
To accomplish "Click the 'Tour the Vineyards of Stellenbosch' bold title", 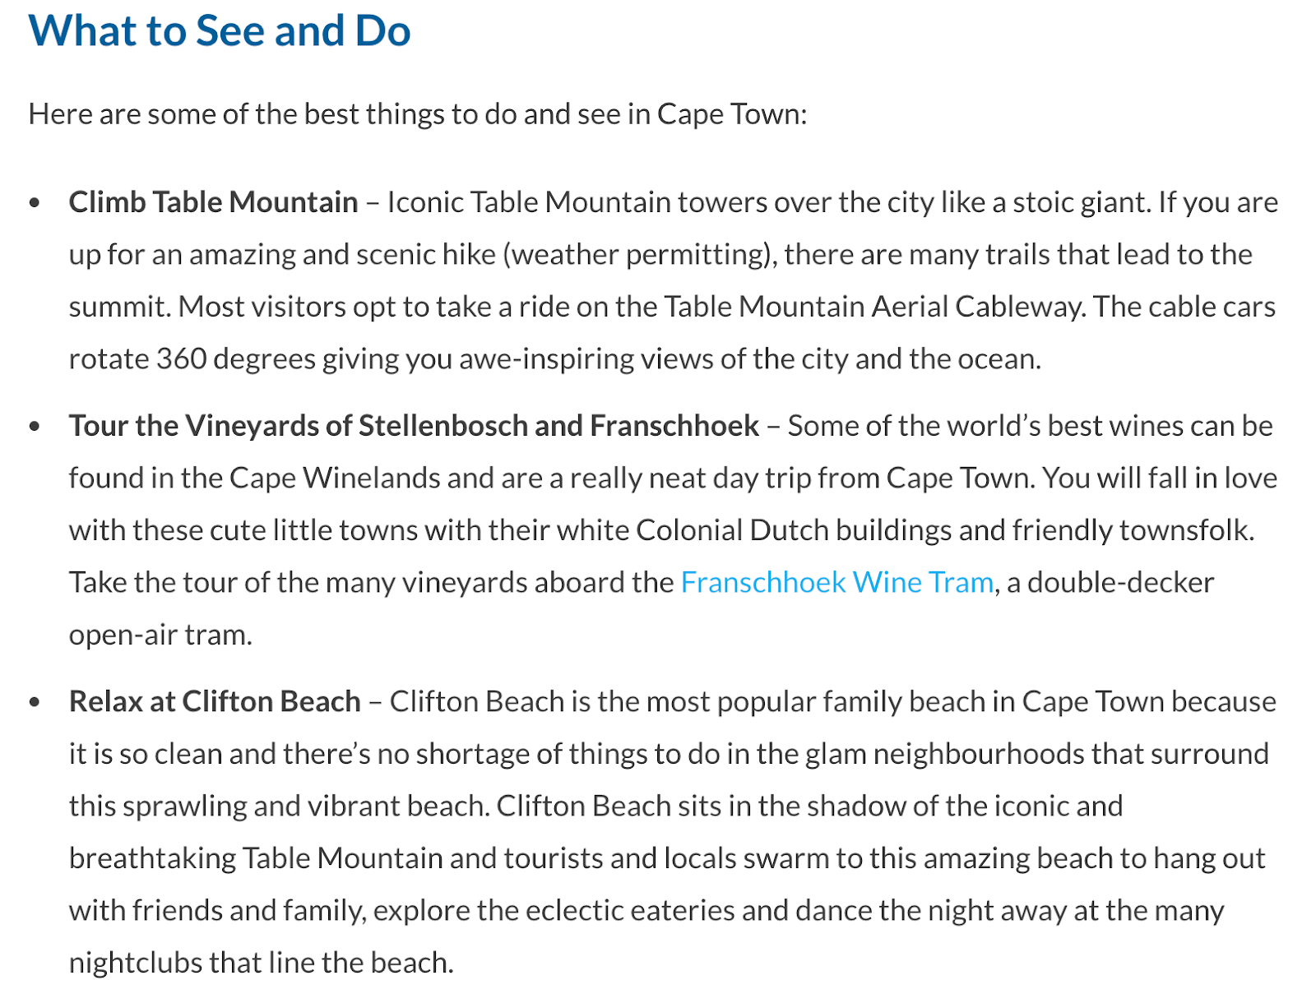I will point(414,426).
